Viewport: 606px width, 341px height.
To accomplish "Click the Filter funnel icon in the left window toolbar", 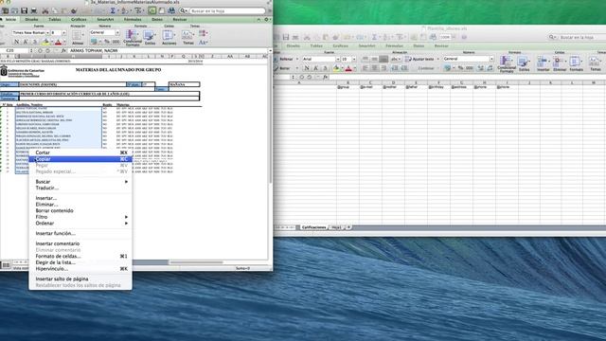I will pyautogui.click(x=137, y=10).
